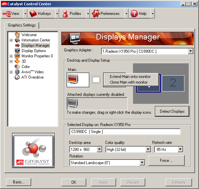Minimize the Catalyst Control Center window
The width and height of the screenshot is (199, 189).
click(183, 4)
